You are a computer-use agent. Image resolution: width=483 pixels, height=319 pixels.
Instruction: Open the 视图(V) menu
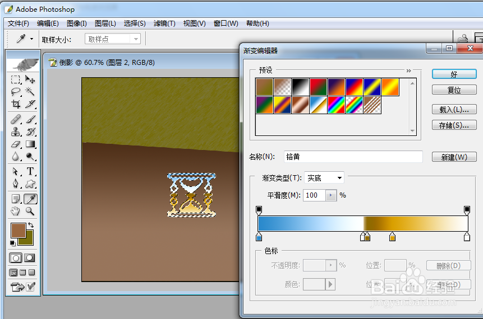(x=194, y=24)
